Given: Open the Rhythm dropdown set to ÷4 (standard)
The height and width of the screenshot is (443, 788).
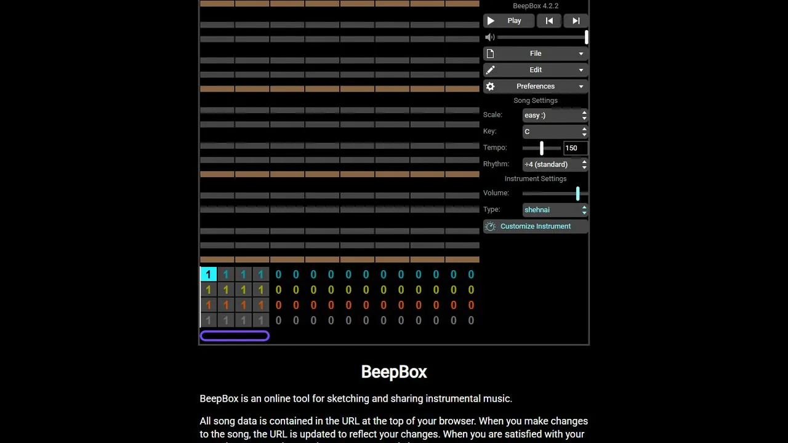Looking at the screenshot, I should pyautogui.click(x=555, y=164).
